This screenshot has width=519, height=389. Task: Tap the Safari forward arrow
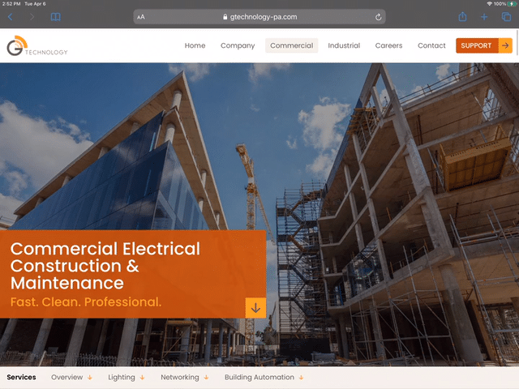coord(32,17)
